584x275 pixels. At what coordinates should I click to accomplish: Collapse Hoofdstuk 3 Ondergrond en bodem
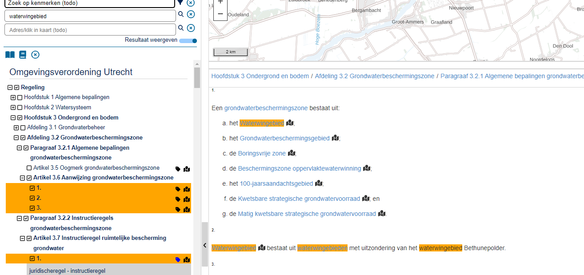pos(13,118)
